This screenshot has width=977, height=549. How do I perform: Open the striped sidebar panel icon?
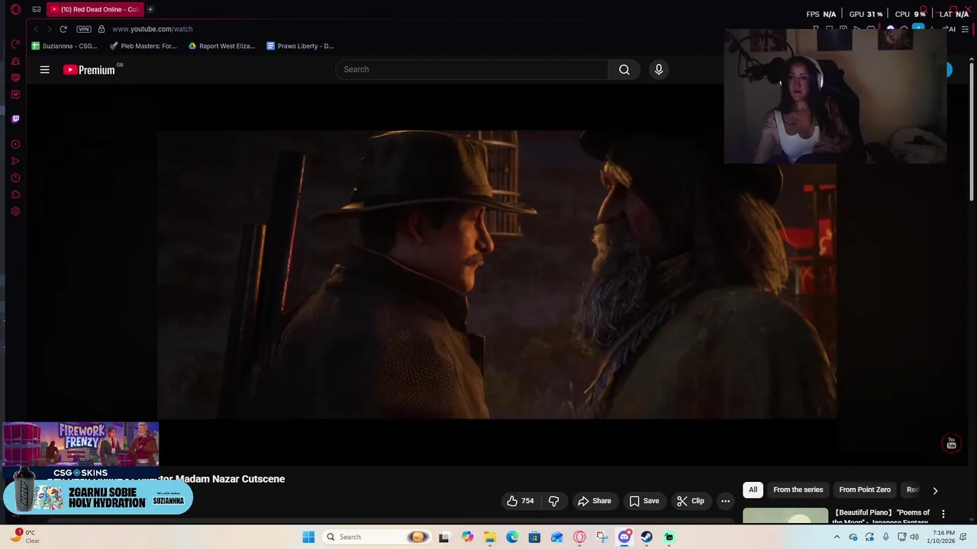click(x=15, y=78)
